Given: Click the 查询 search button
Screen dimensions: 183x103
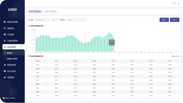Looking at the screenshot, I should point(164,20).
